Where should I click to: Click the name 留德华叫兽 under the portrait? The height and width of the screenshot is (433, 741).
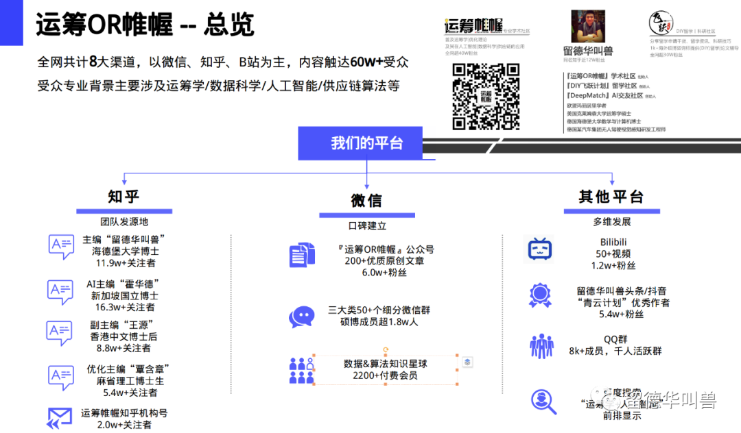point(588,51)
